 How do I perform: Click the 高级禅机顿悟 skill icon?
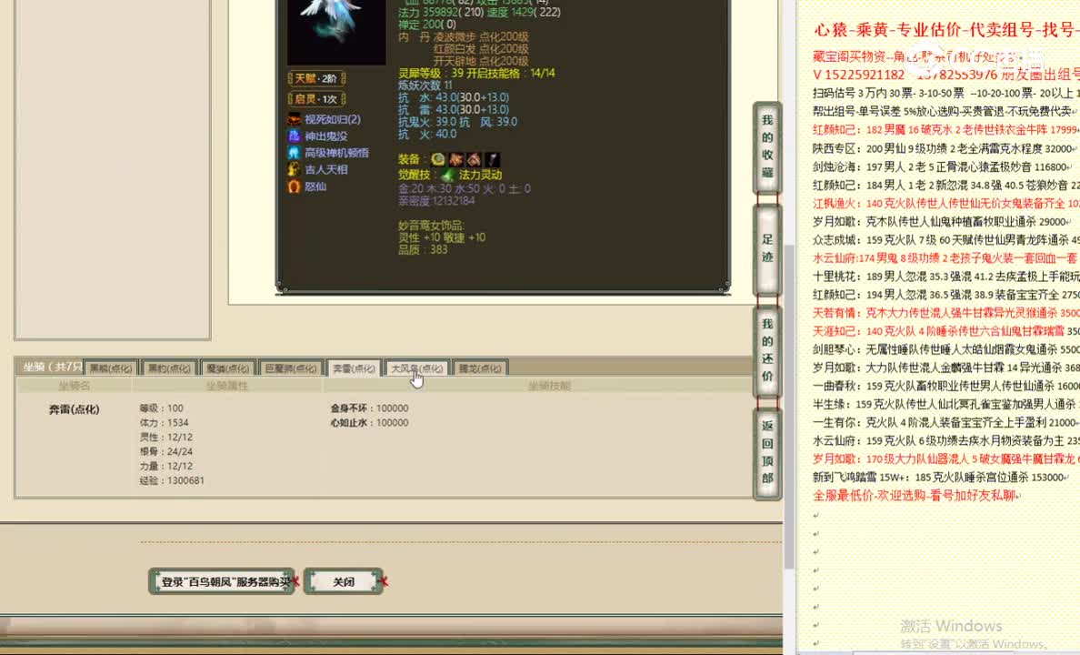[x=295, y=152]
